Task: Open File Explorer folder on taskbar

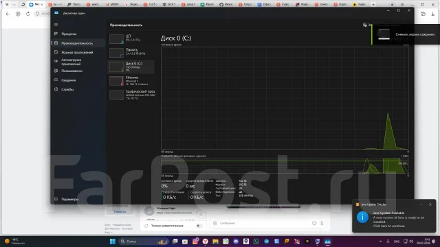Action: click(x=215, y=242)
